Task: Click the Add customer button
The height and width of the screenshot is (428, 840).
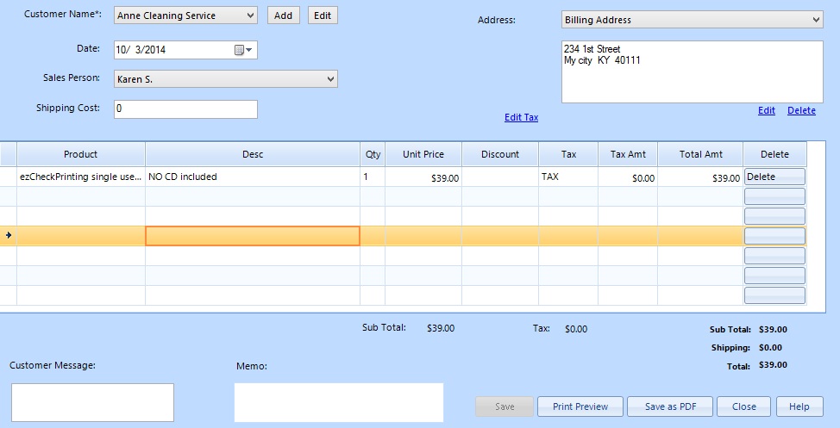Action: coord(283,16)
